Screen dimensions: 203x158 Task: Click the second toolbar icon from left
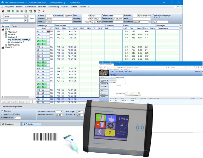coord(8,11)
